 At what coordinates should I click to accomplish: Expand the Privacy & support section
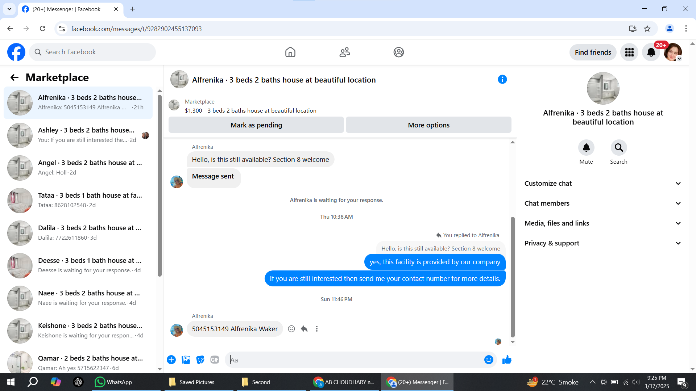pyautogui.click(x=603, y=243)
